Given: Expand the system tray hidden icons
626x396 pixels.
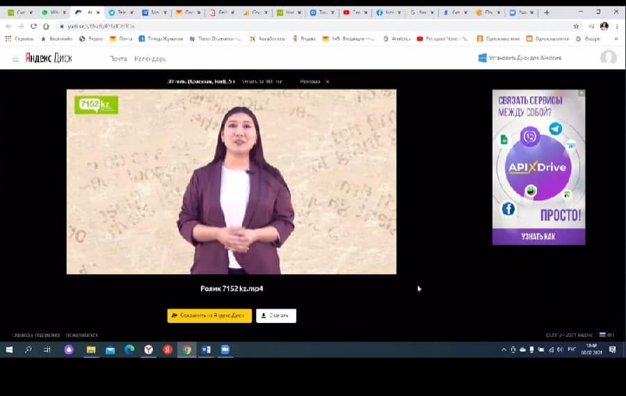Looking at the screenshot, I should pos(504,349).
